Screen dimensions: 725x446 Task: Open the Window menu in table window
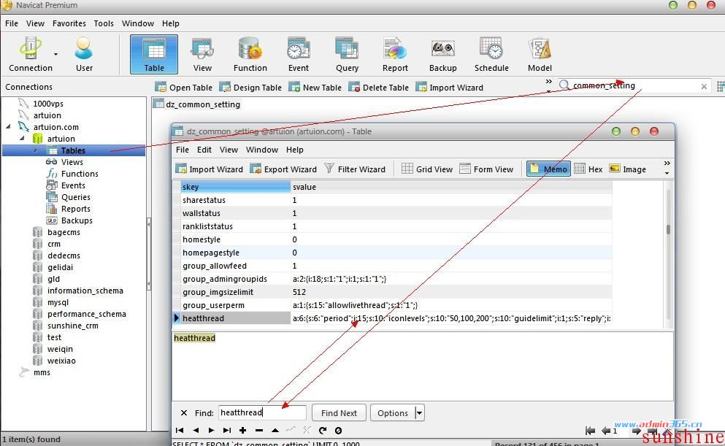click(x=261, y=150)
